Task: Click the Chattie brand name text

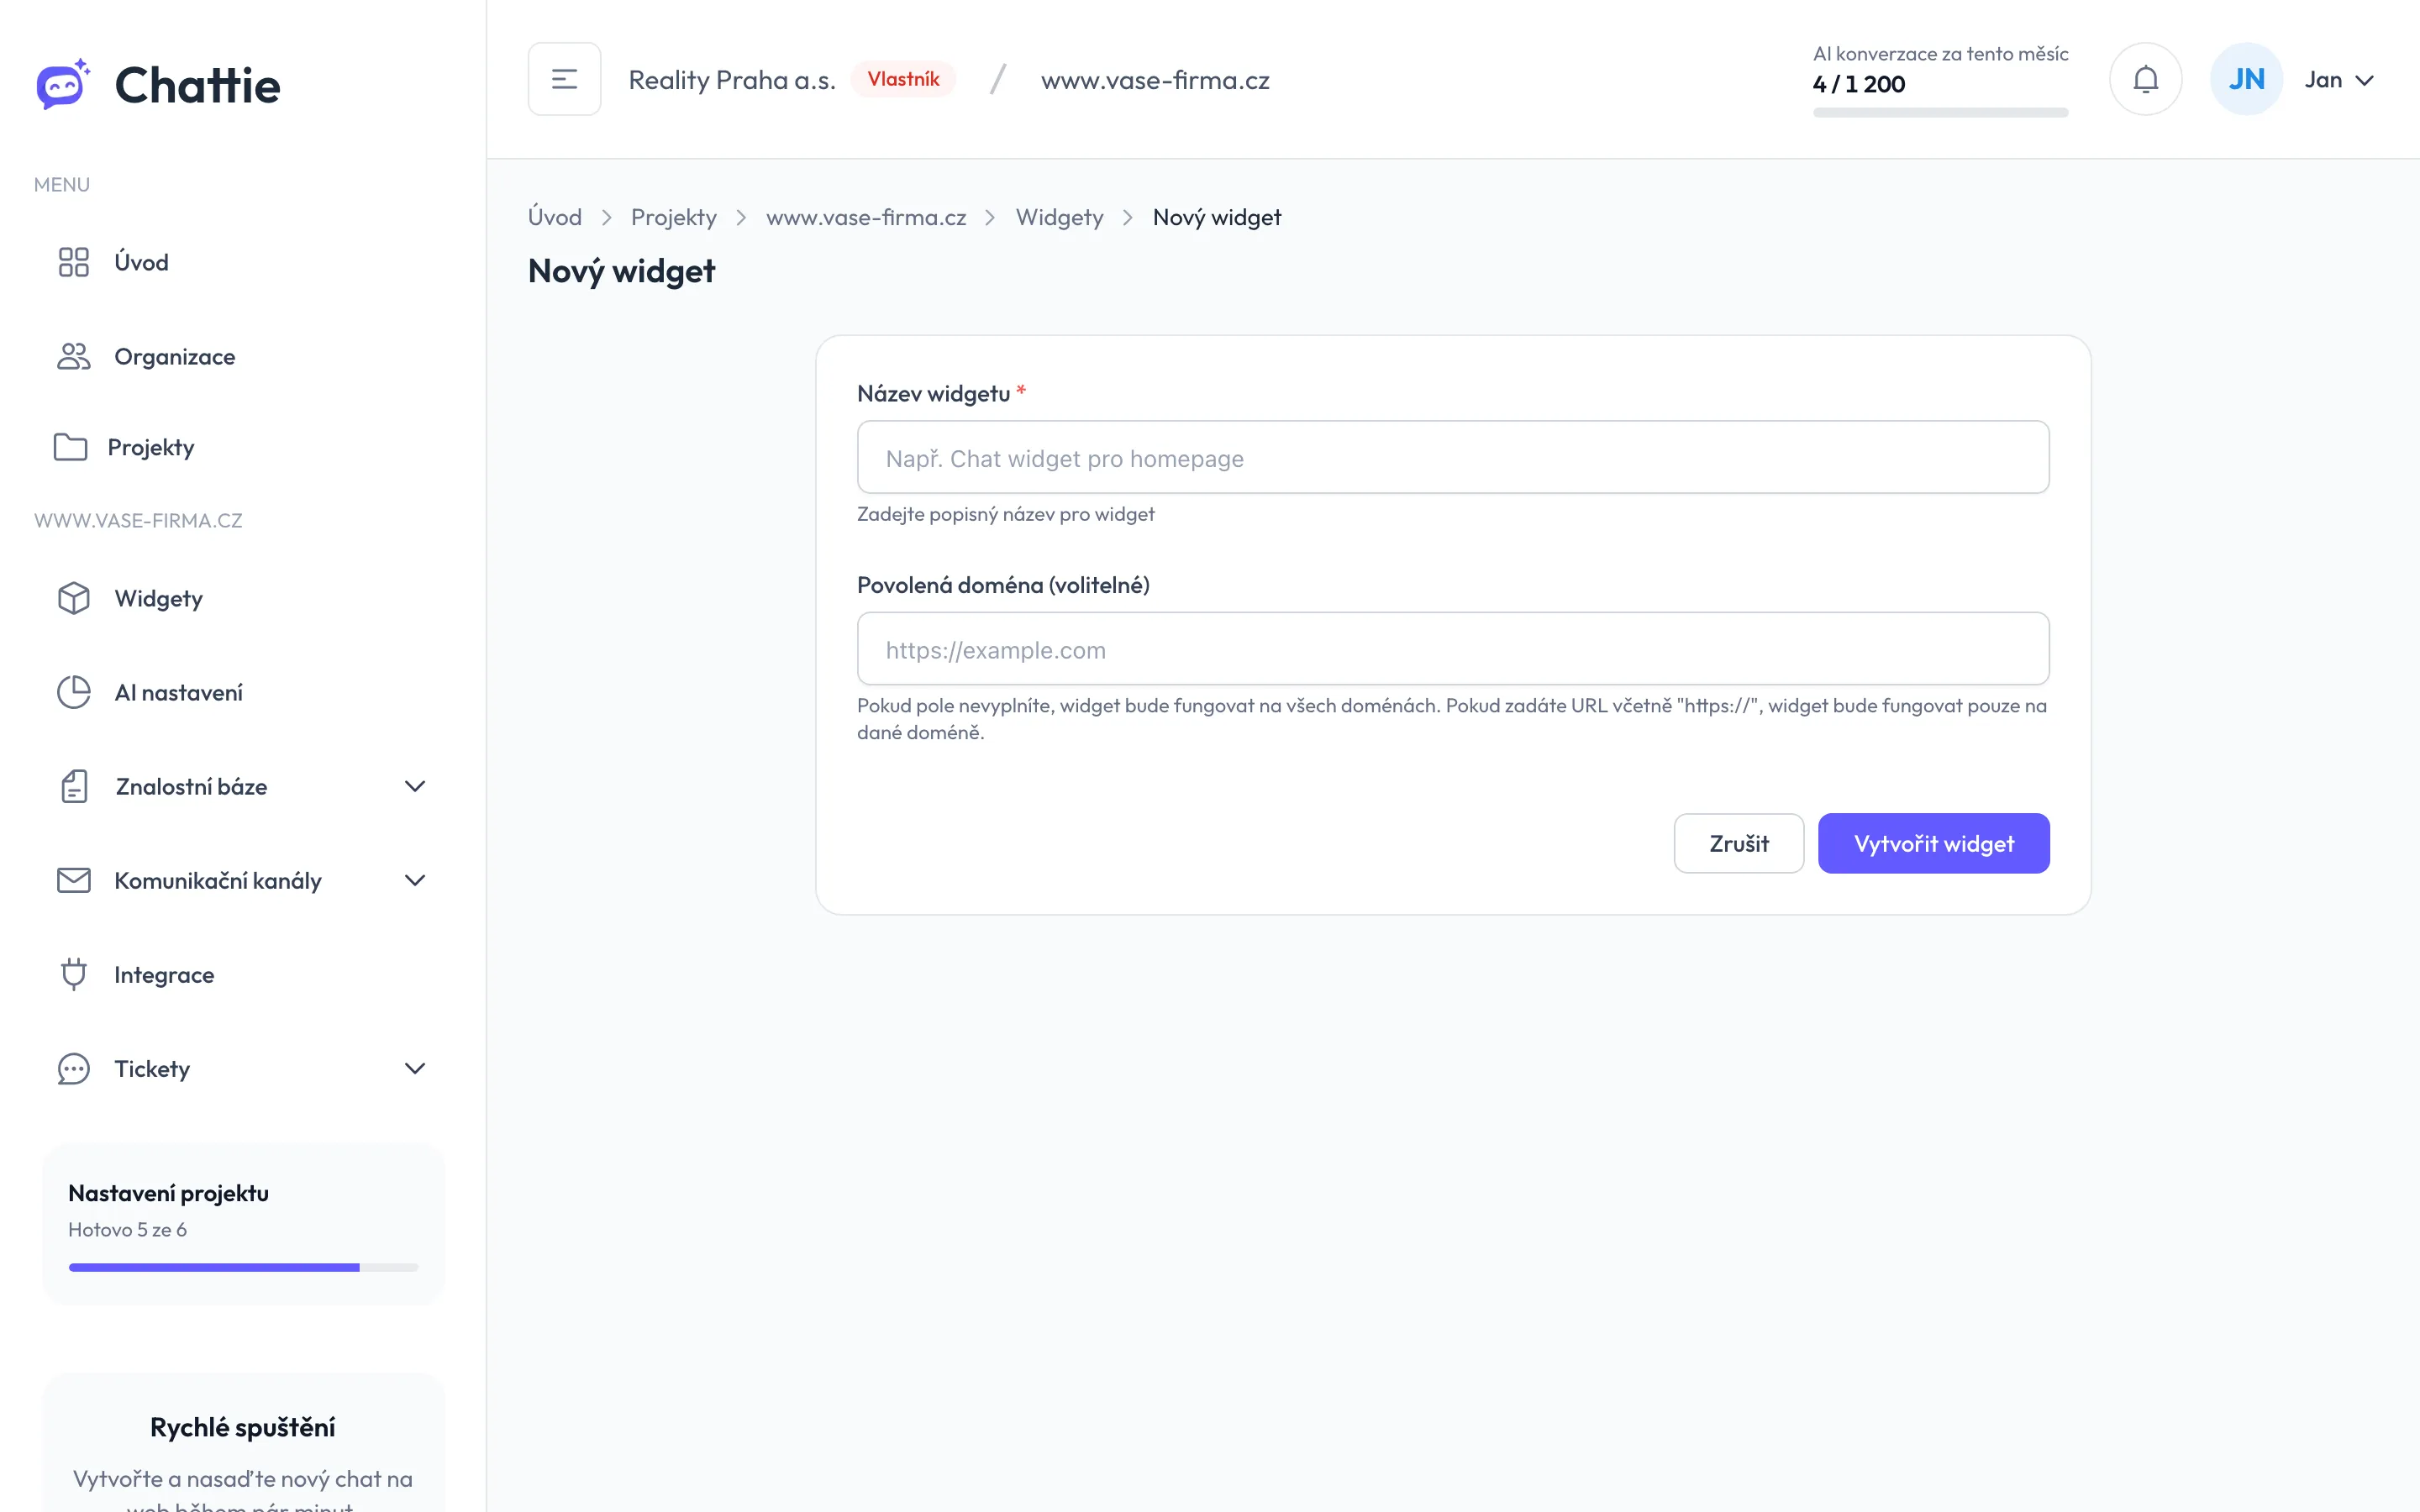Action: tap(198, 85)
